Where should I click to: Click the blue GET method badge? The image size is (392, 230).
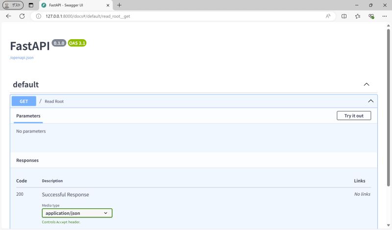click(24, 101)
